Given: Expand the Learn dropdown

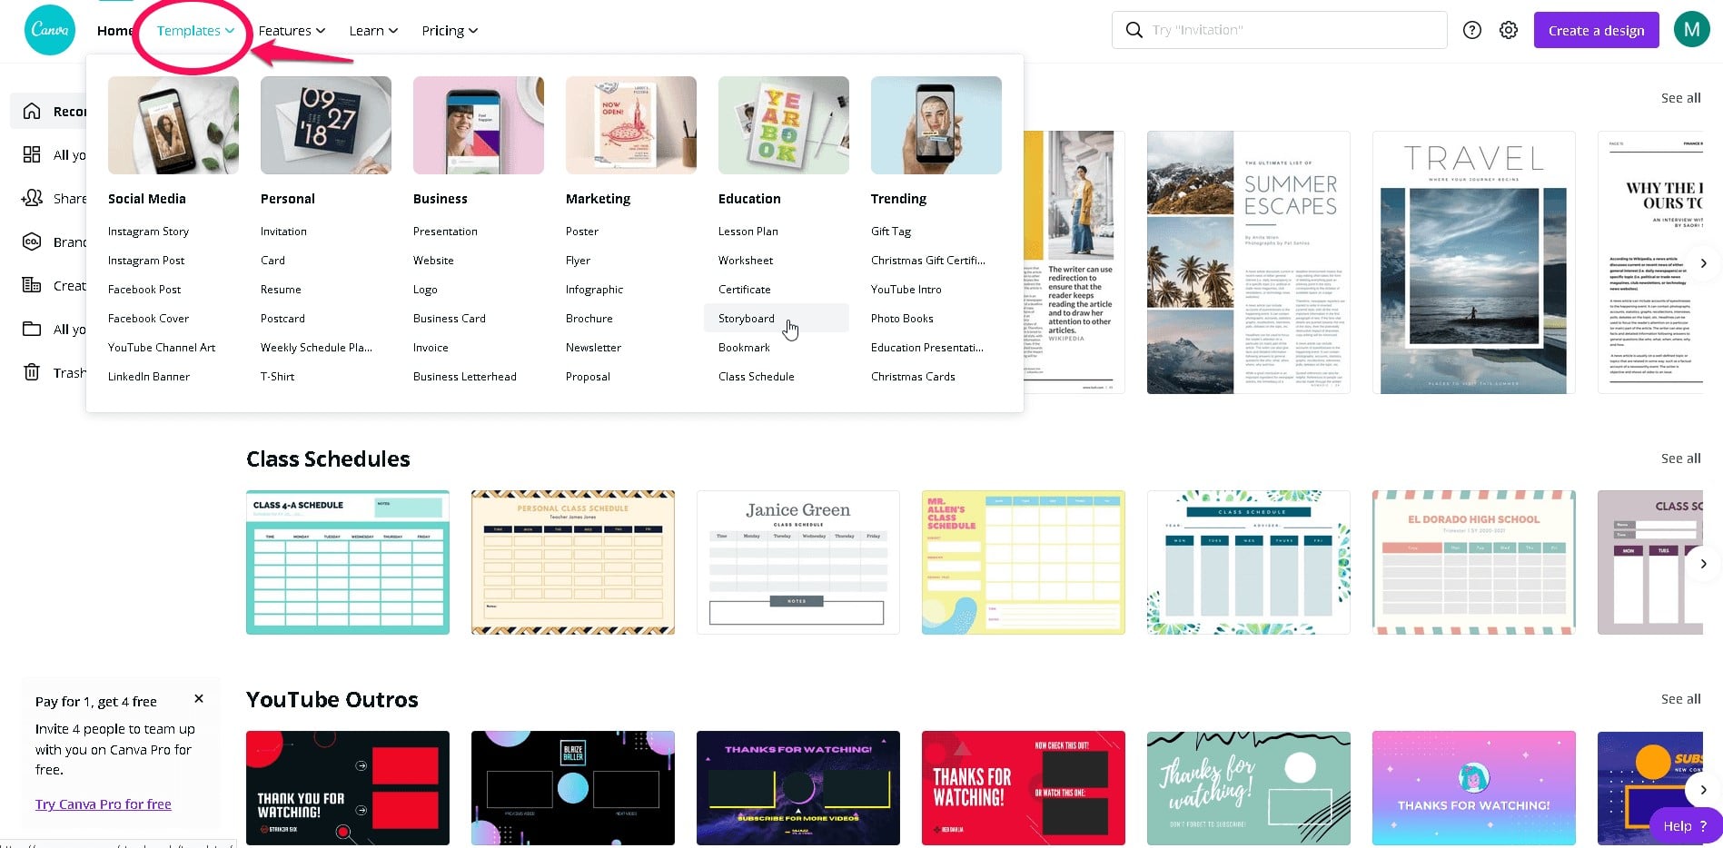Looking at the screenshot, I should (373, 31).
